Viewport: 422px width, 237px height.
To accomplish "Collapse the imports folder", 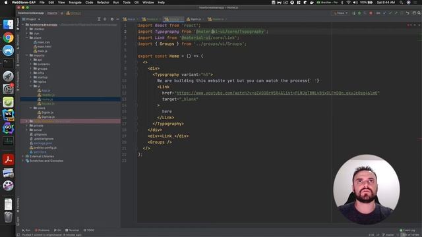I will click(x=27, y=55).
